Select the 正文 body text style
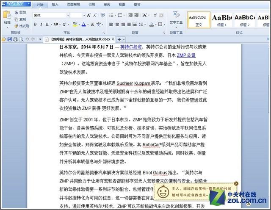The width and height of the screenshot is (271, 210). coord(199,20)
